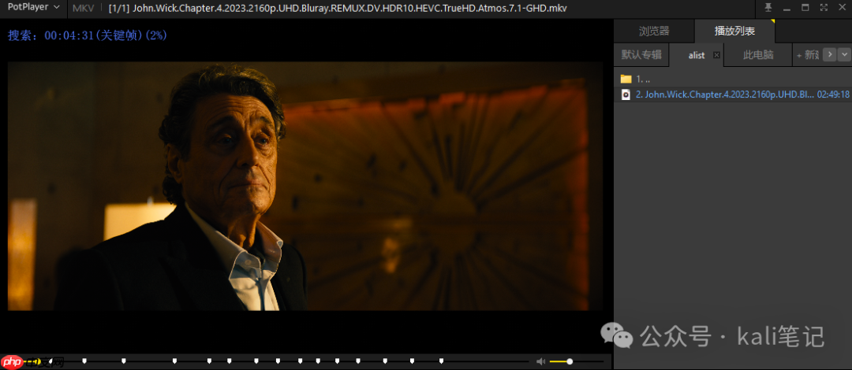Open the PotPlayer main menu dropdown
The width and height of the screenshot is (852, 370).
pos(33,8)
